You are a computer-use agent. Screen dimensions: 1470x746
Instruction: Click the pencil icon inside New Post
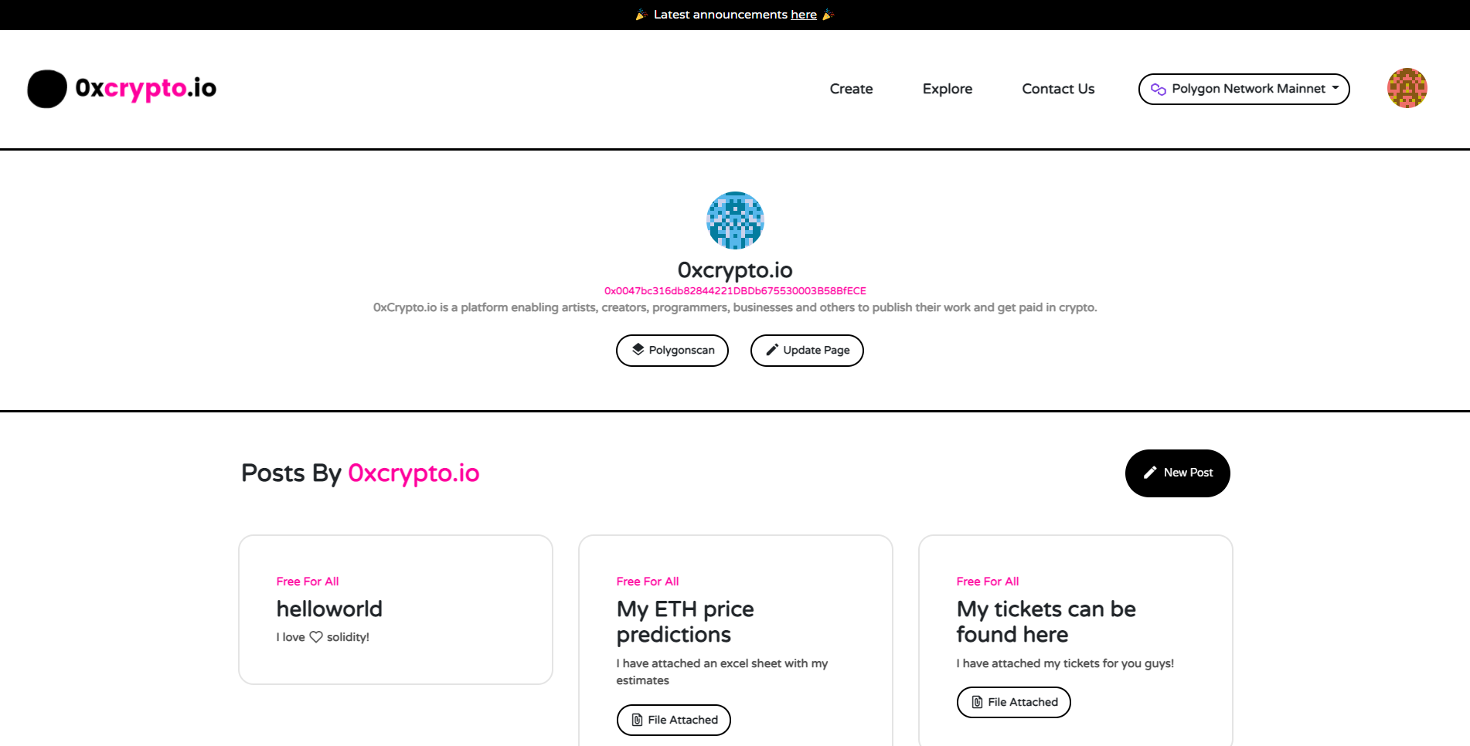coord(1149,473)
